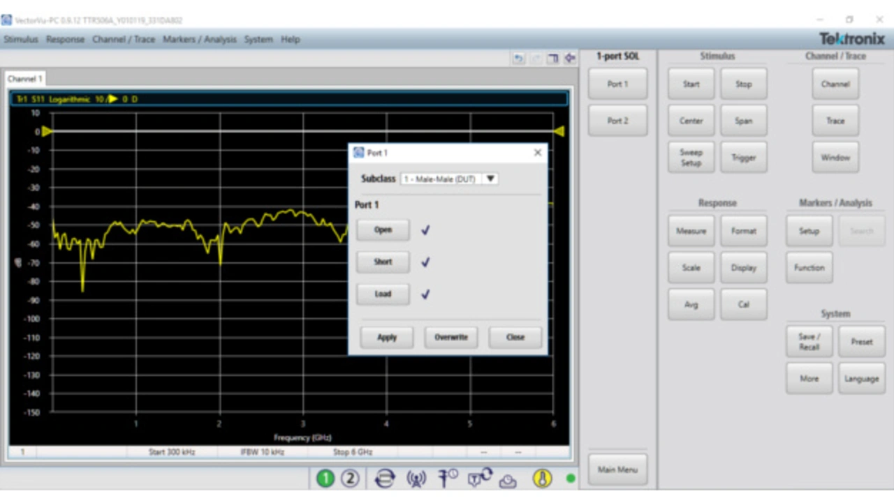Screen dimensions: 894x503
Task: Toggle the Open standard checkmark
Action: click(425, 230)
